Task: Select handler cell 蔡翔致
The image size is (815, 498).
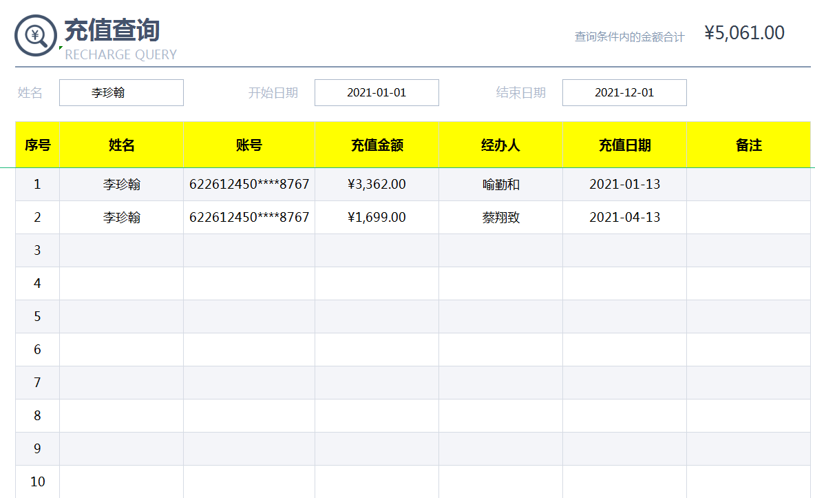Action: (500, 217)
